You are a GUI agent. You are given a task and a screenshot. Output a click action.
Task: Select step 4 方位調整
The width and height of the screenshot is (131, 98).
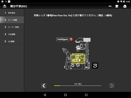12,34
